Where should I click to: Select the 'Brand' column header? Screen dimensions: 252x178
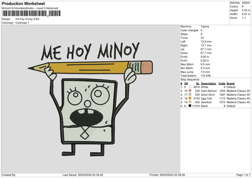tap(231, 84)
